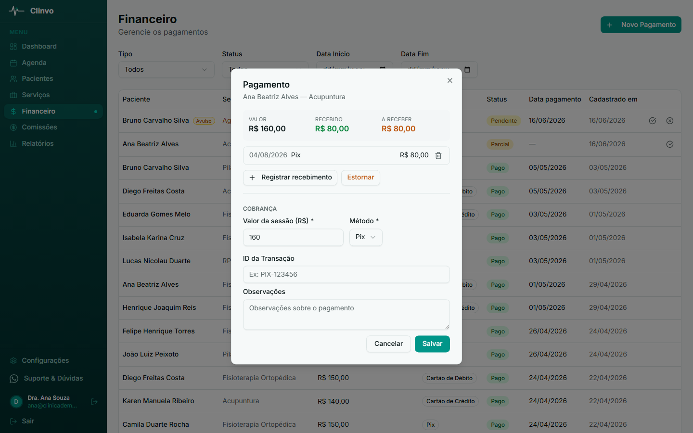Delete the 04/08/2026 Pix receipt entry
693x433 pixels.
[438, 155]
